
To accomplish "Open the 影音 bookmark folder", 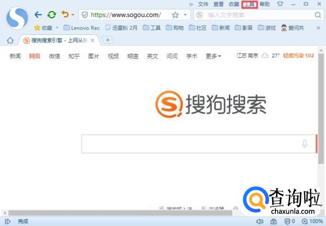I will point(244,28).
